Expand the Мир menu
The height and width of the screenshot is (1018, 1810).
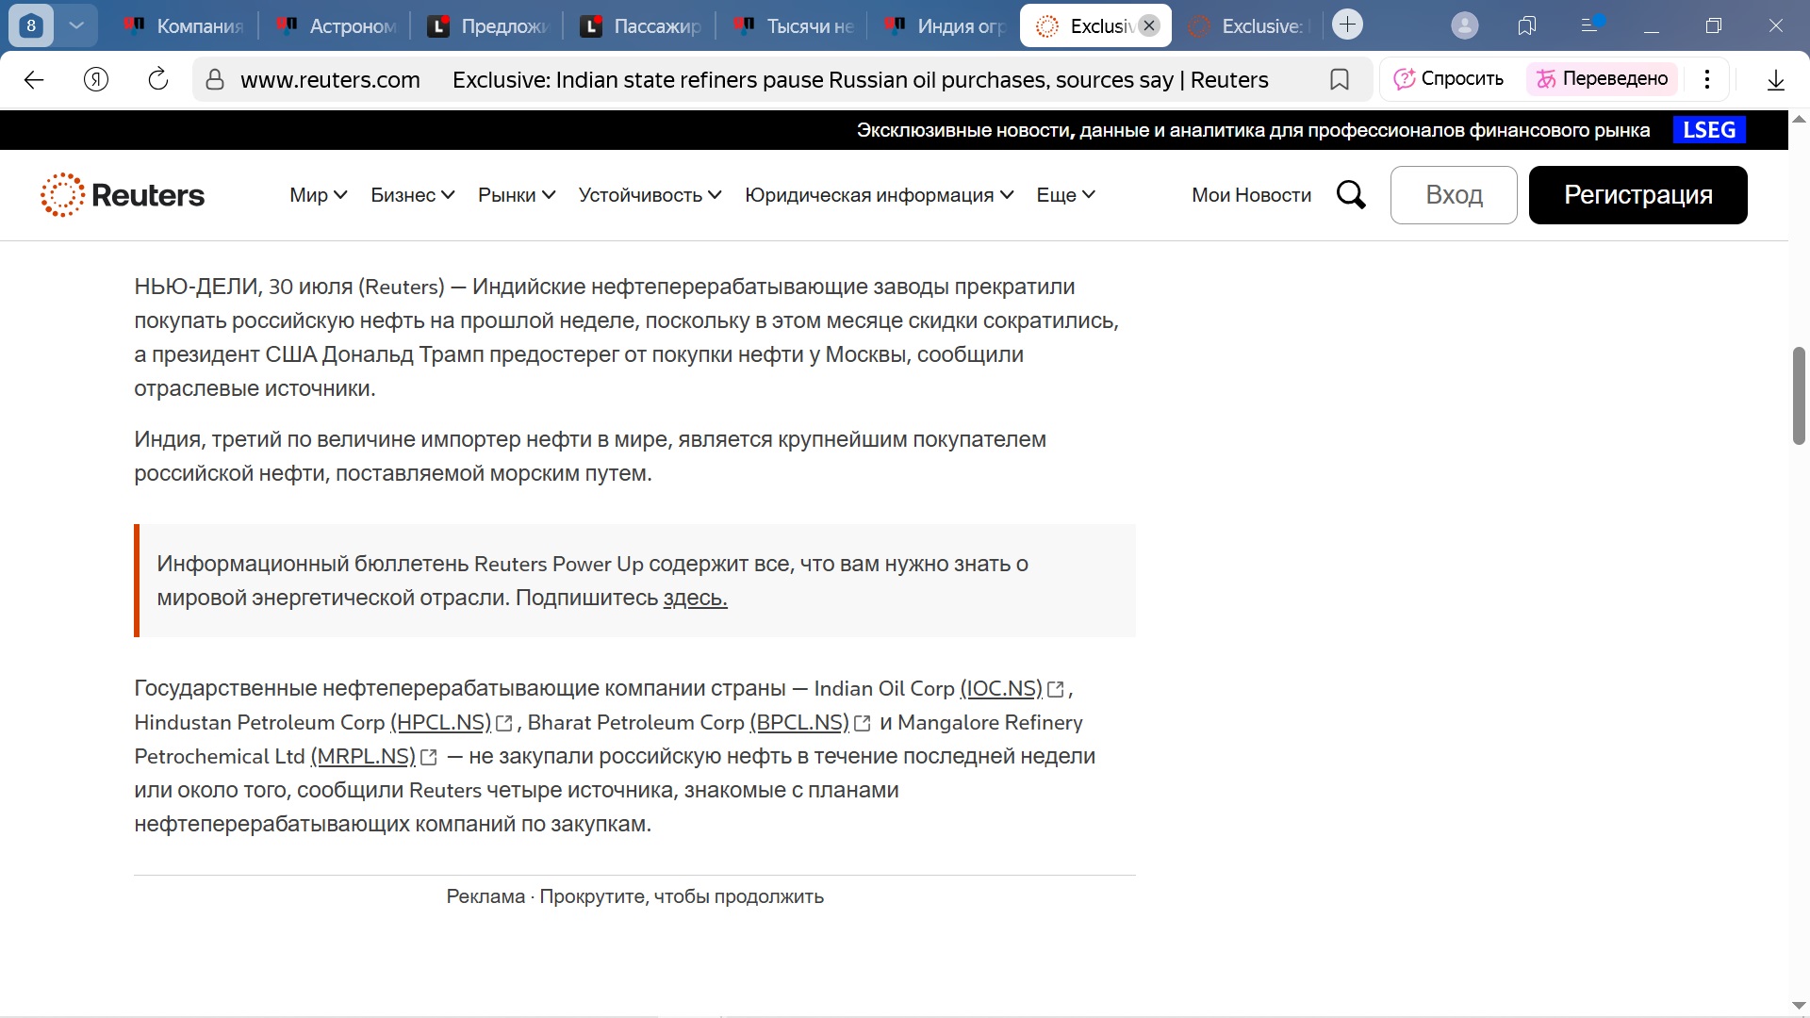tap(319, 195)
